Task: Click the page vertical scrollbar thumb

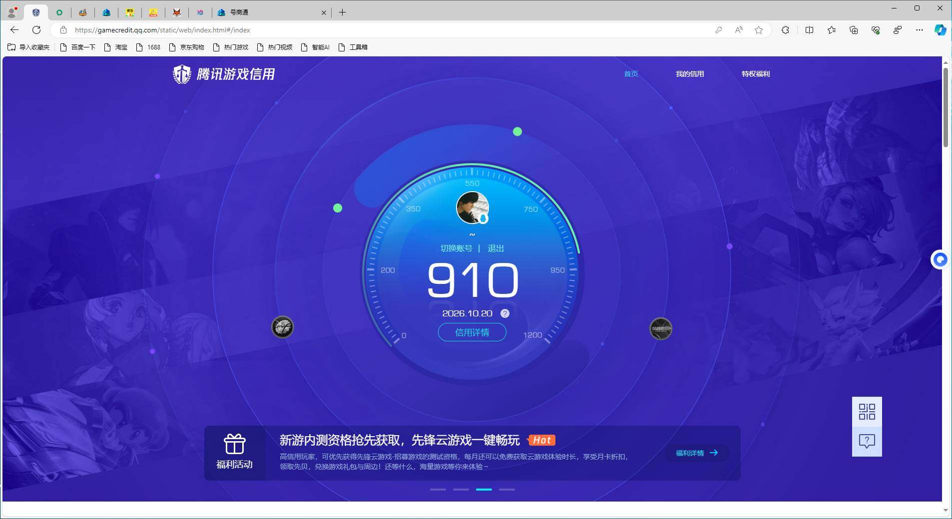Action: [x=946, y=107]
